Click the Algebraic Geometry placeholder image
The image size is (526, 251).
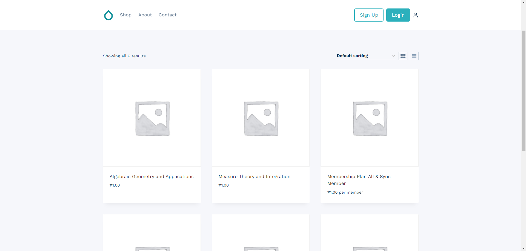click(x=152, y=118)
